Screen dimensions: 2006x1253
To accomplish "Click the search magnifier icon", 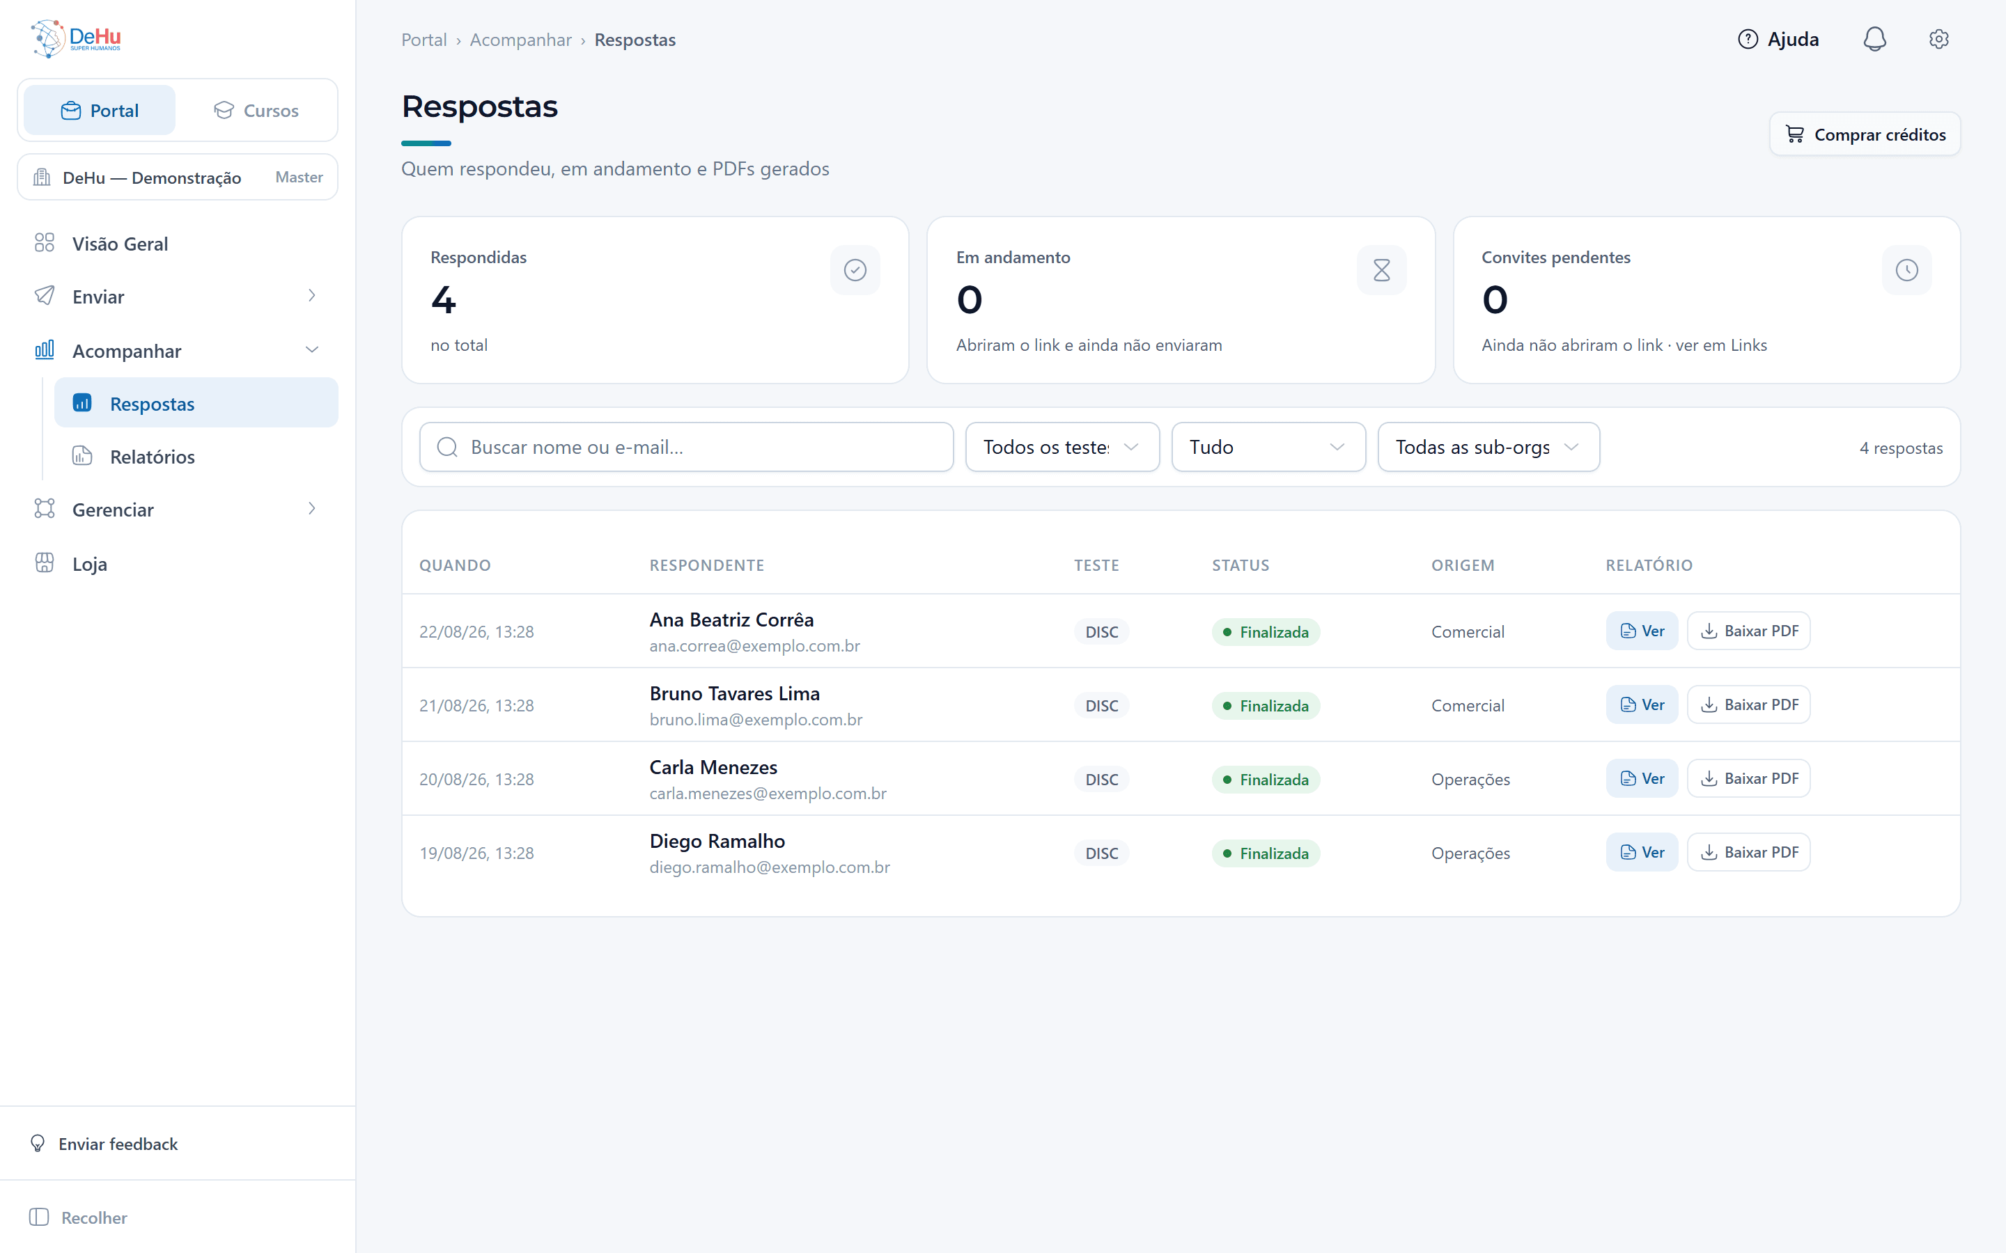I will pos(446,448).
